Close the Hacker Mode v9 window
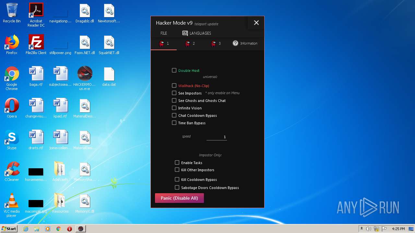The image size is (415, 233). [x=256, y=23]
